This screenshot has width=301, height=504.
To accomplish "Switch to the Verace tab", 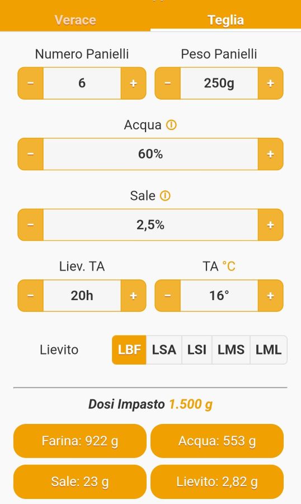I will [x=75, y=20].
